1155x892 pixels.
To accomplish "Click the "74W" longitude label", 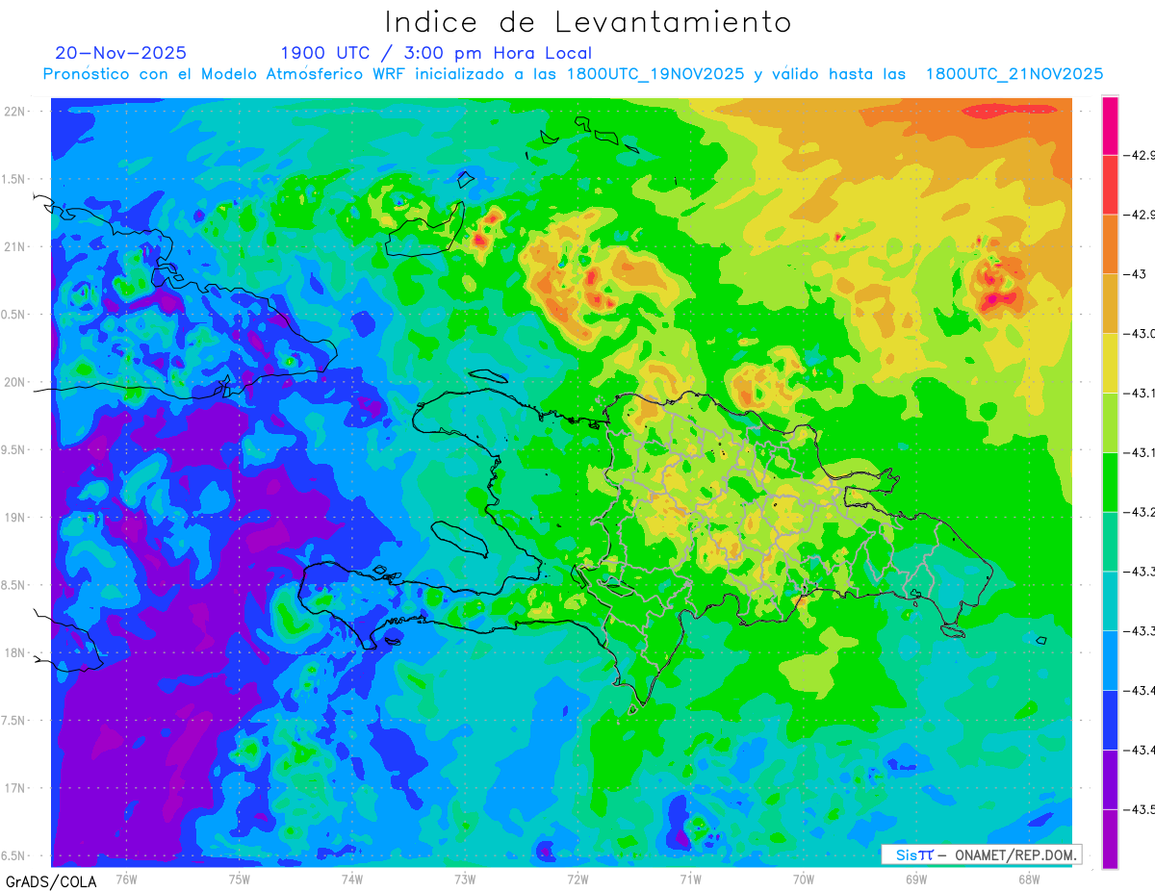I will pyautogui.click(x=352, y=879).
